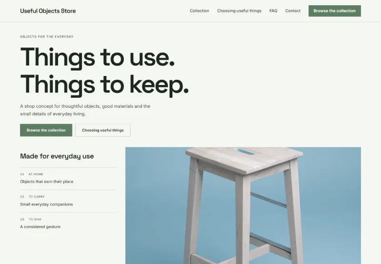Click header Browse the collection button
Screen dimensions: 381x264
tap(335, 11)
